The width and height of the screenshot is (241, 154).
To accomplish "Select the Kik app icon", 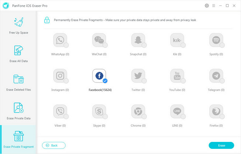I will coord(177,40).
